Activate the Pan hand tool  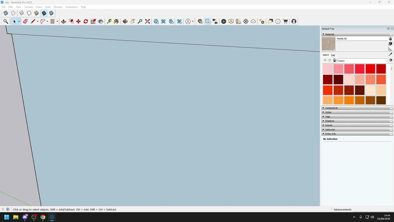click(x=132, y=21)
